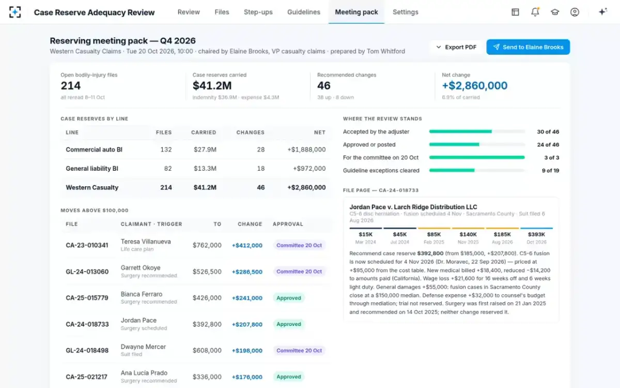620x388 pixels.
Task: Select the $15K Mar 2024 reserve step
Action: tap(366, 237)
